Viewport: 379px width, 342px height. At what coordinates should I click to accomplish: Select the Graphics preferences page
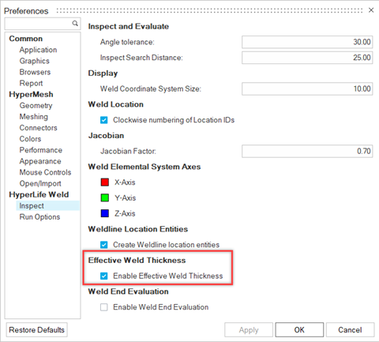[x=35, y=61]
